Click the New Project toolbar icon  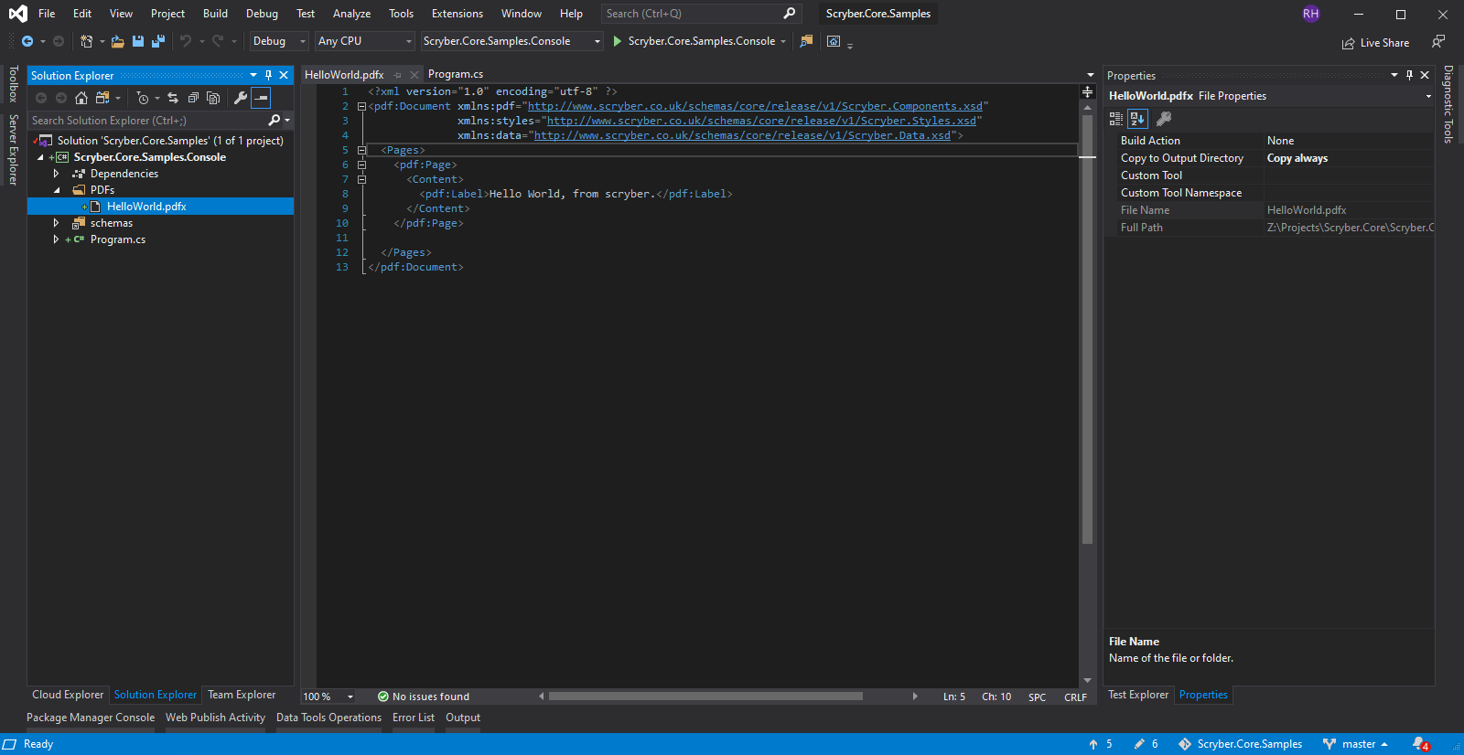click(x=86, y=41)
